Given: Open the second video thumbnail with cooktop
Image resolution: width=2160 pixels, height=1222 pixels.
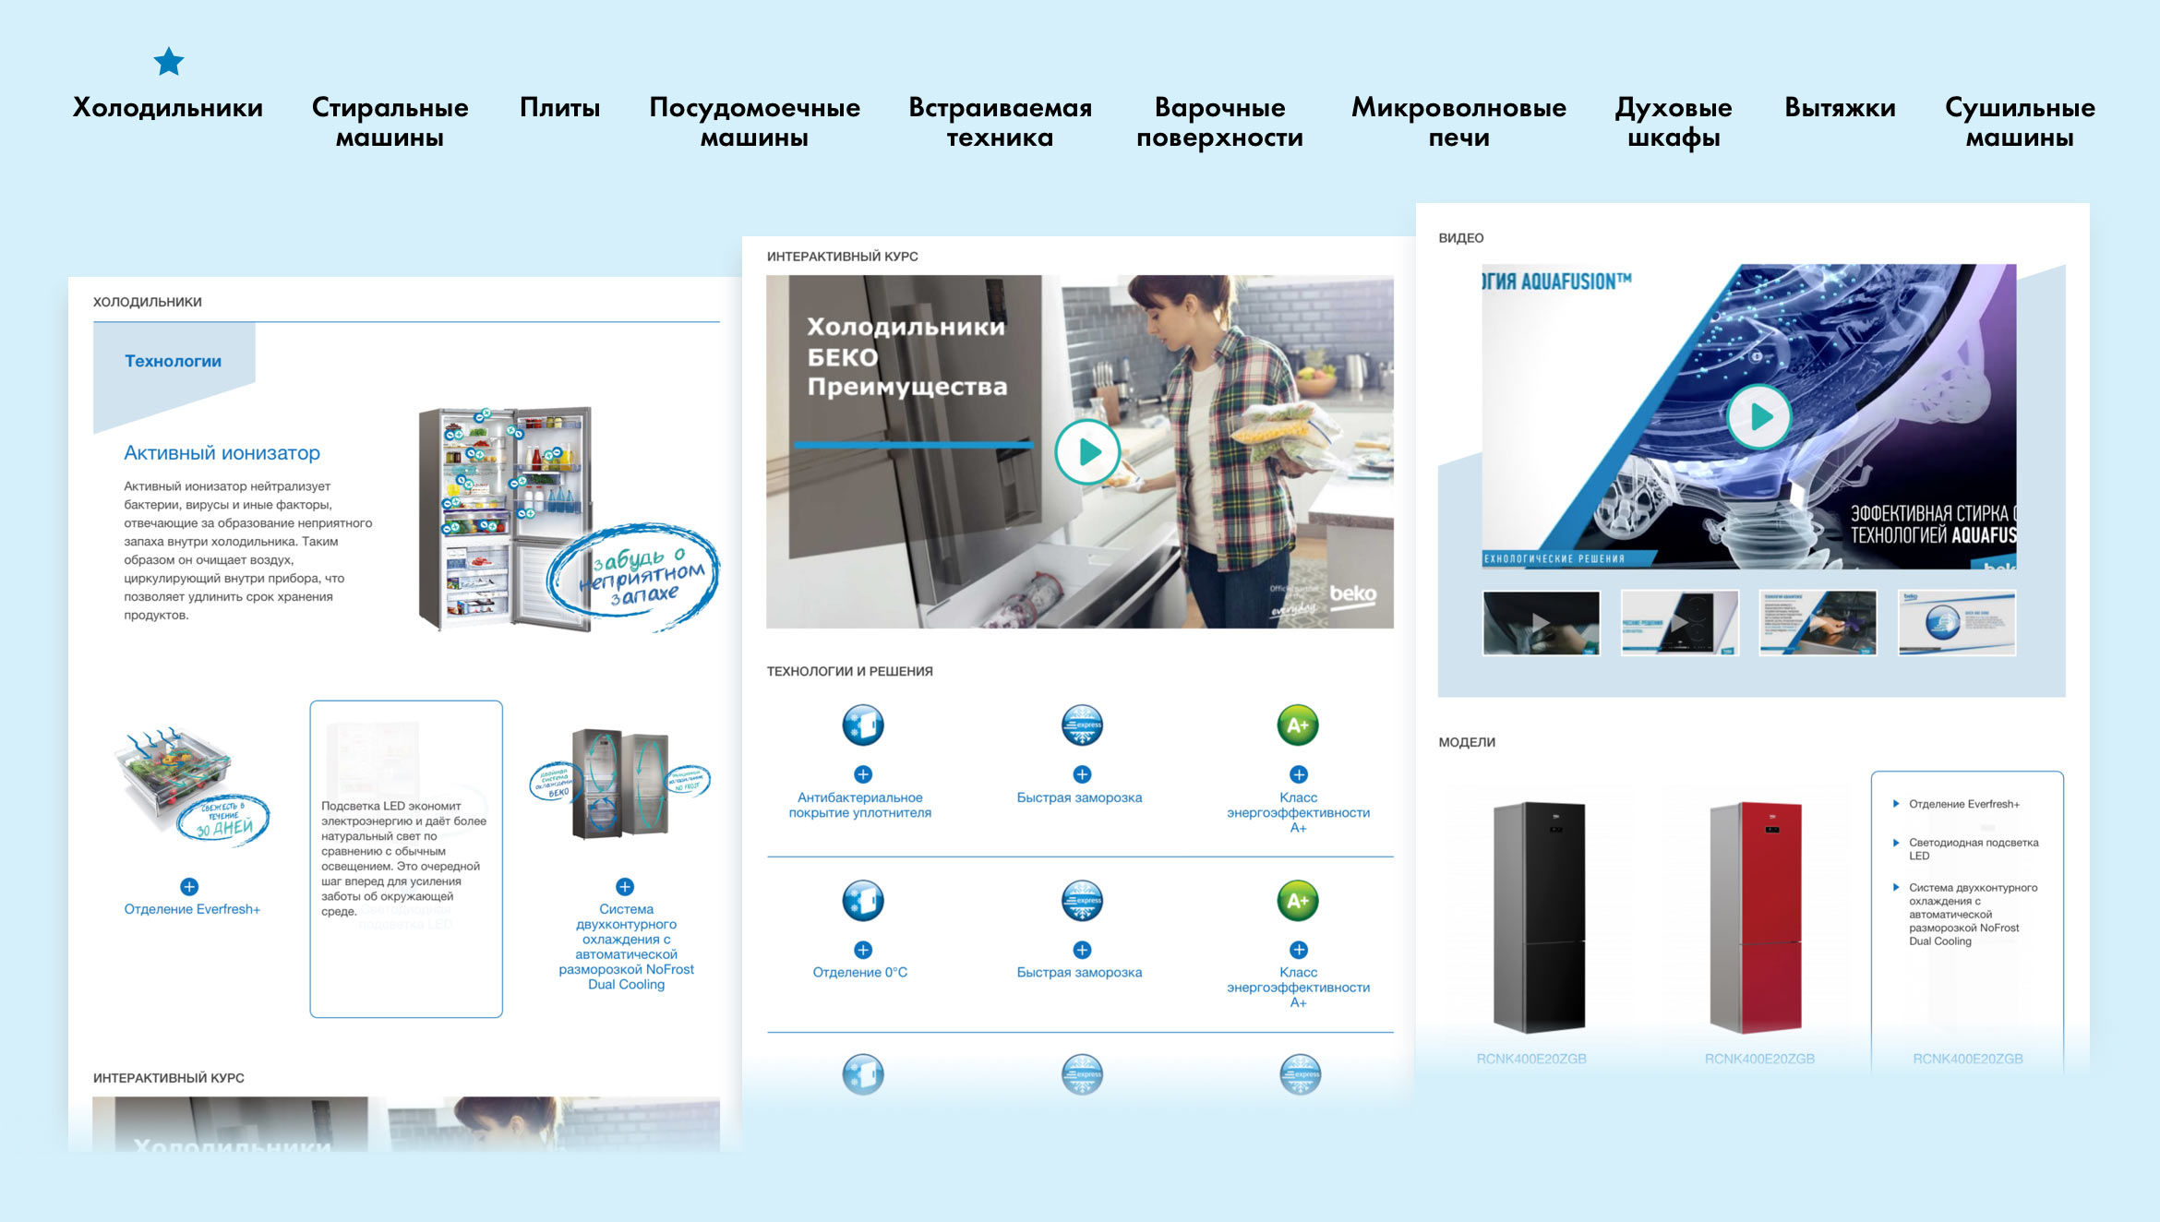Looking at the screenshot, I should click(1679, 623).
